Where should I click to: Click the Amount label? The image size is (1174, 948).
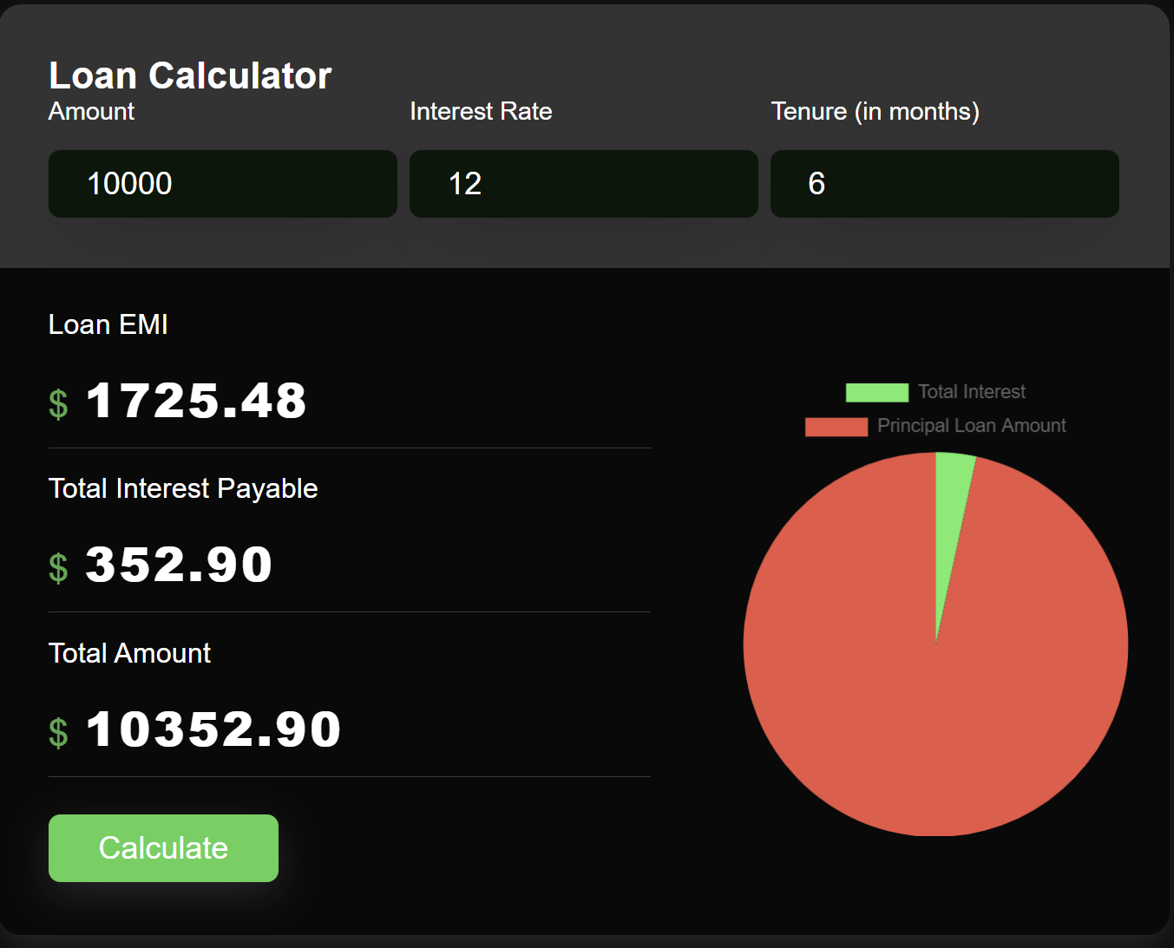[x=91, y=111]
